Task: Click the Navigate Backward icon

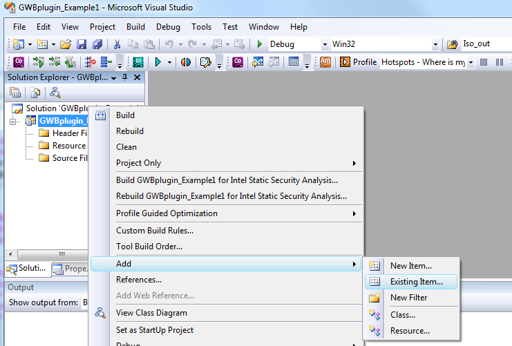Action: pyautogui.click(x=216, y=44)
